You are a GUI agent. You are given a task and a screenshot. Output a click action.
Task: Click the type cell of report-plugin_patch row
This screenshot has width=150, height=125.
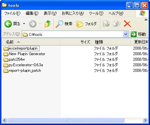(106, 70)
